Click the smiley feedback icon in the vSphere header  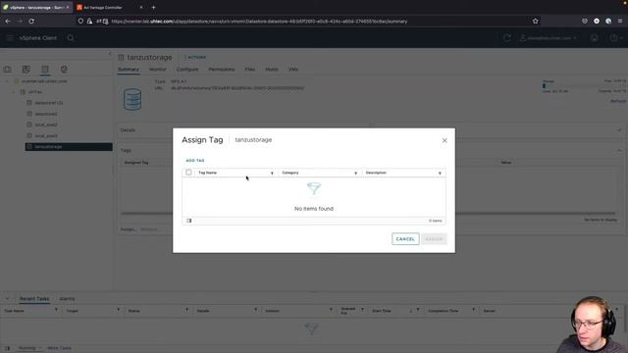point(595,38)
